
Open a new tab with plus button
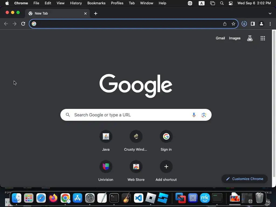(x=96, y=13)
